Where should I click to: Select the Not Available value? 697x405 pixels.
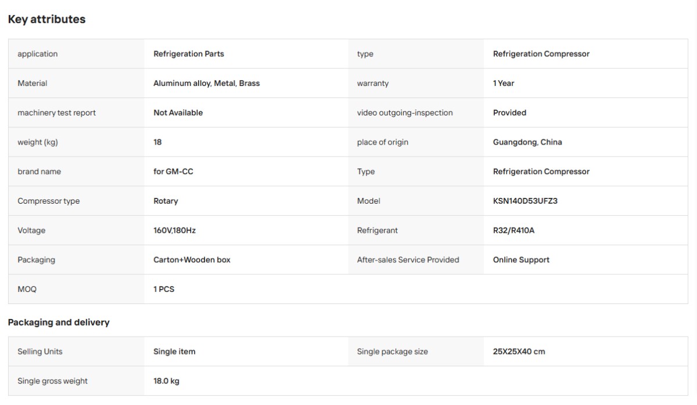click(178, 113)
